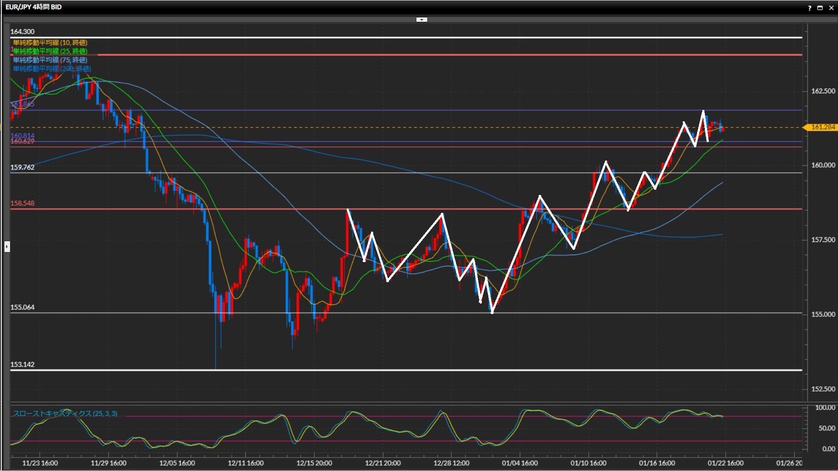This screenshot has height=471, width=838.
Task: Select the red 158.548 resistance line label
Action: tap(22, 203)
